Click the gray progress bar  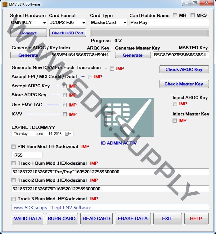pos(150,33)
